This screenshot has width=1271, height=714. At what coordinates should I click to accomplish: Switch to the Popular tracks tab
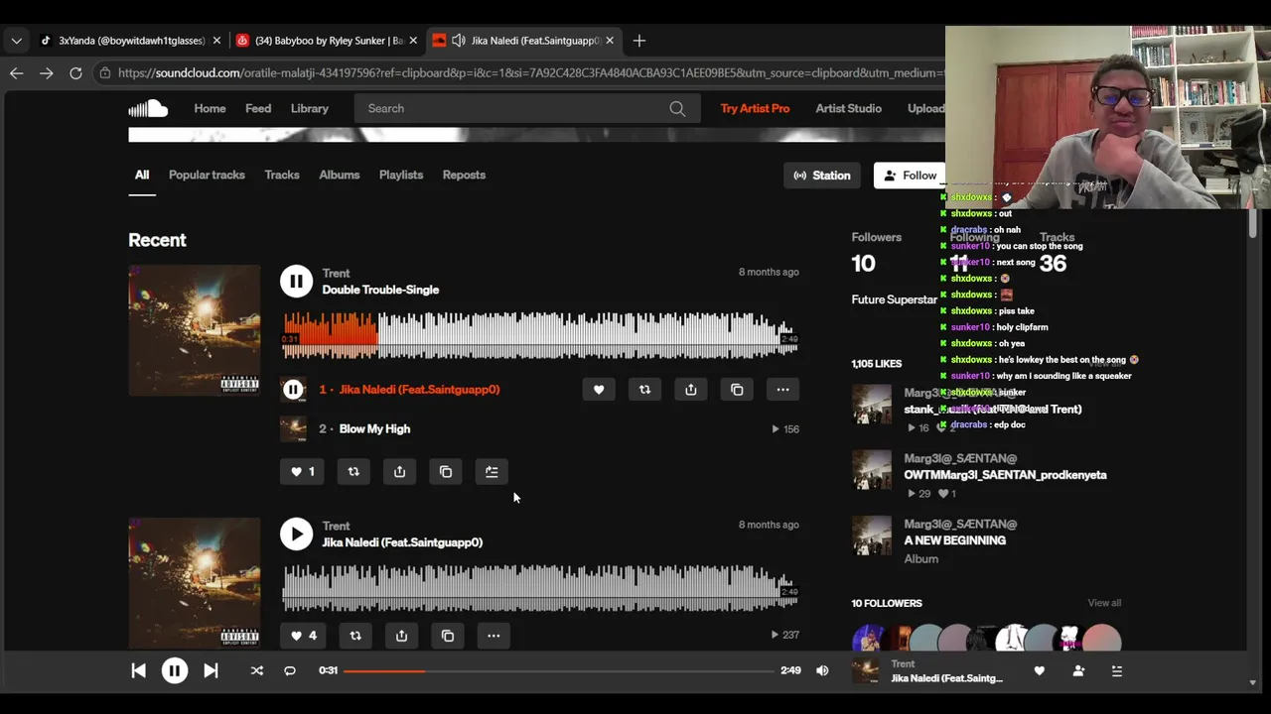click(207, 175)
